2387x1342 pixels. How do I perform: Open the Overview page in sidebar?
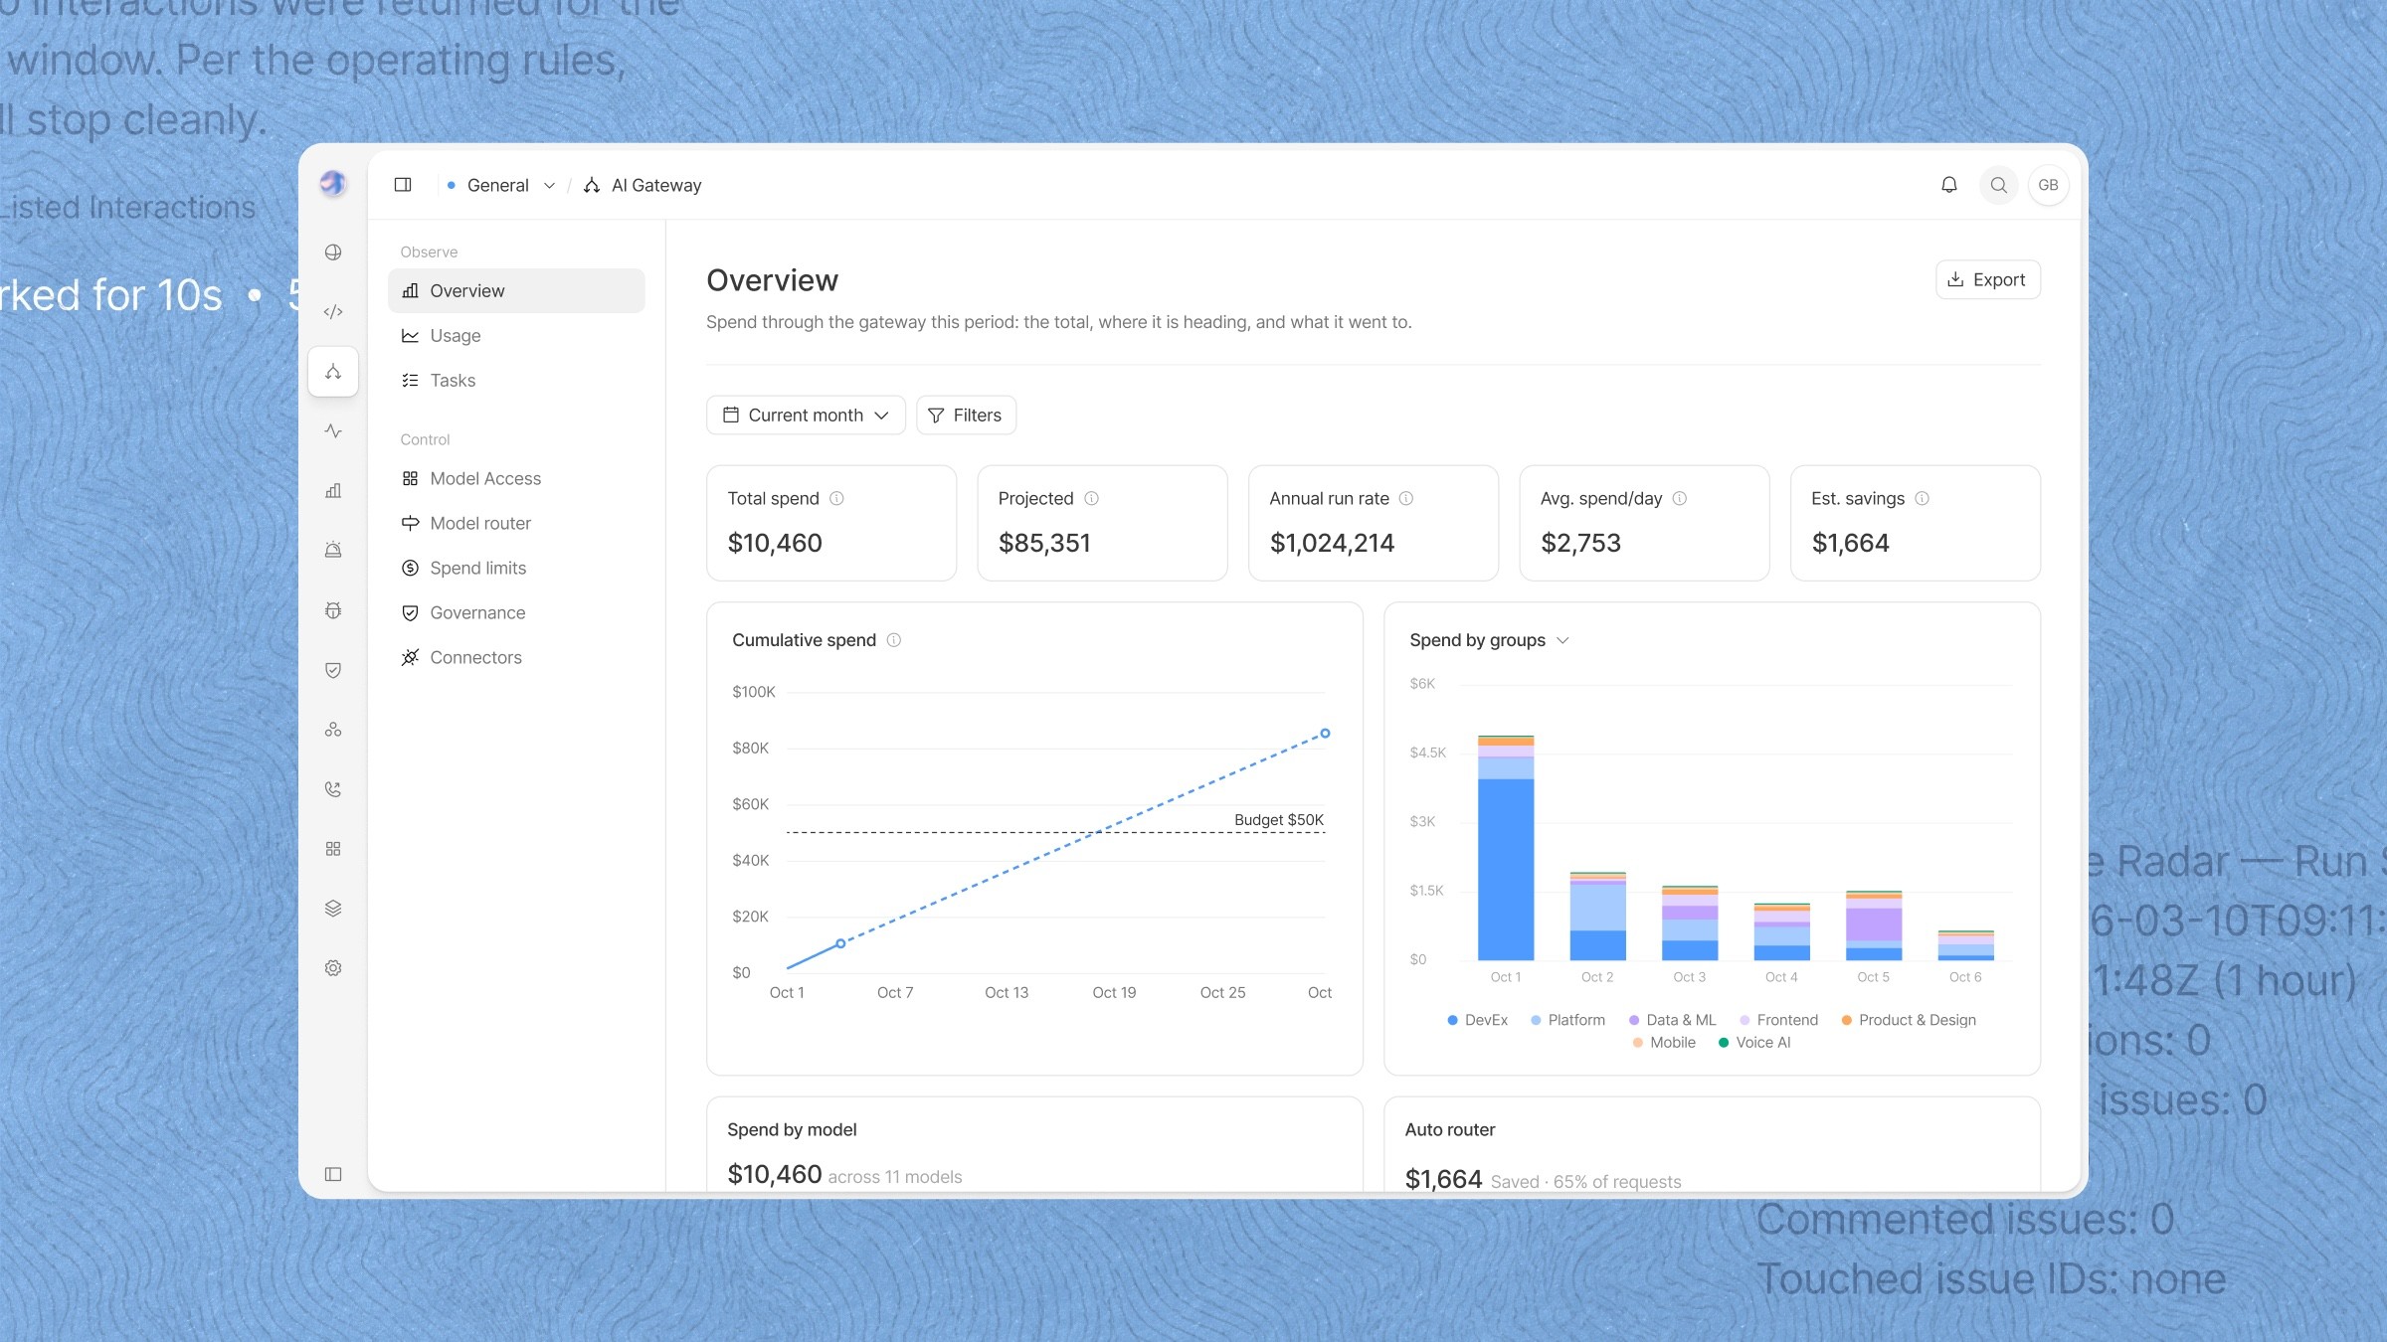(516, 291)
